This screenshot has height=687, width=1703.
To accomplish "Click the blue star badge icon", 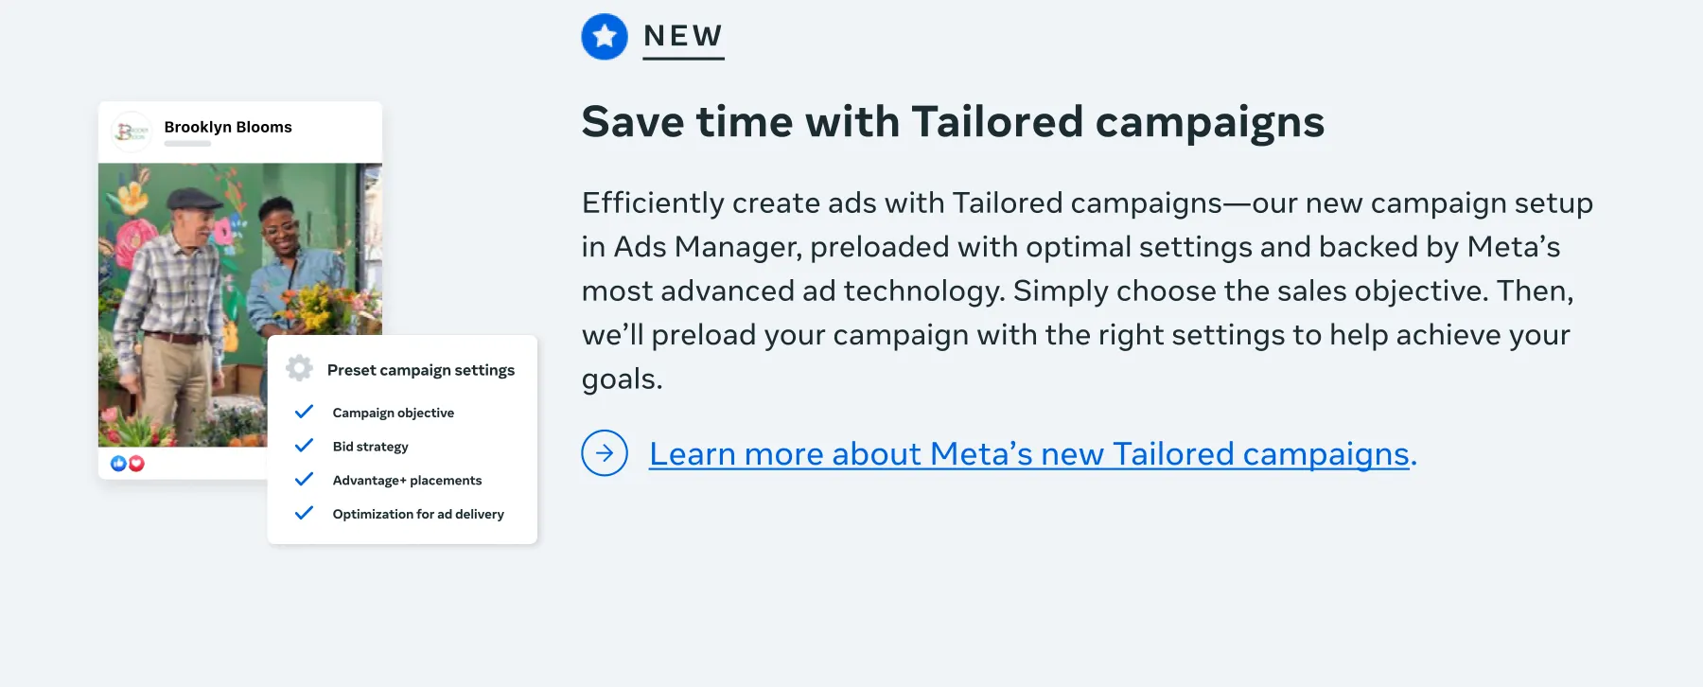I will pos(605,37).
